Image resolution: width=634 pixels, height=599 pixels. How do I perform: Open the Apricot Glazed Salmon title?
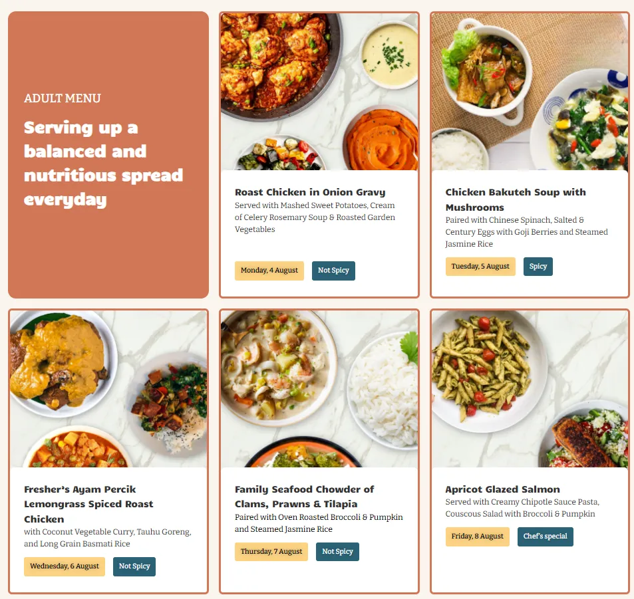point(502,489)
